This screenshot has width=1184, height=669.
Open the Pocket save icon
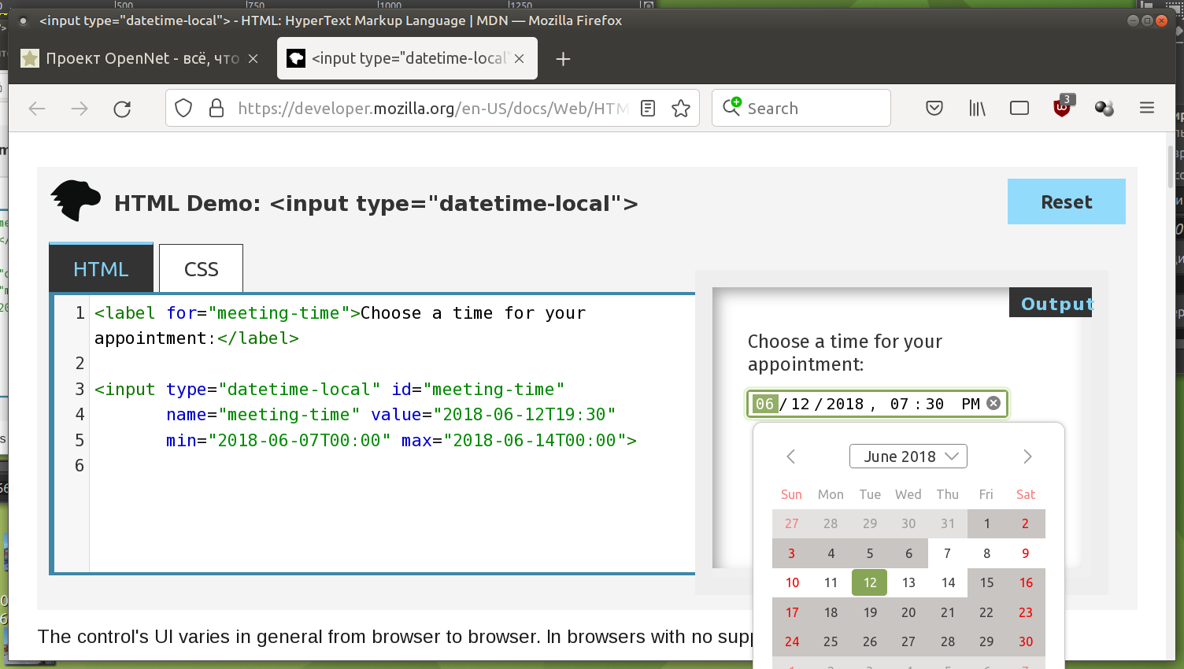pos(934,109)
